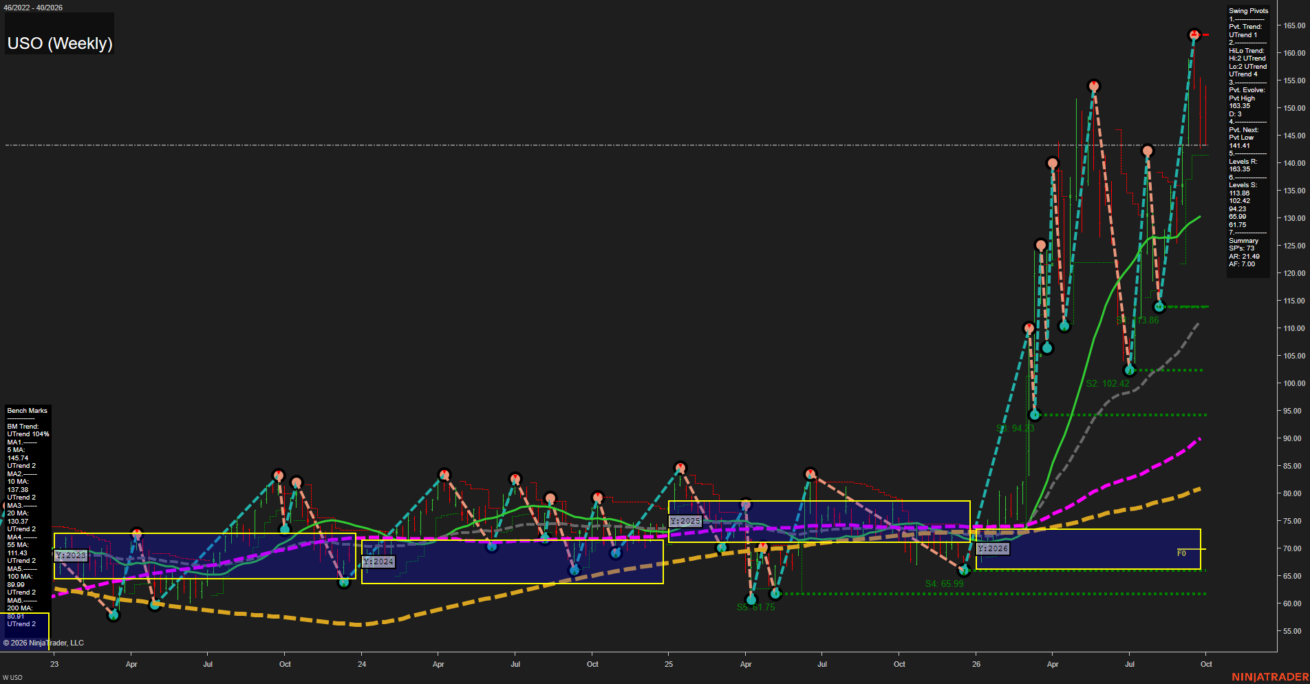Click the "26" year label on time axis
This screenshot has height=684, width=1310.
click(x=976, y=664)
